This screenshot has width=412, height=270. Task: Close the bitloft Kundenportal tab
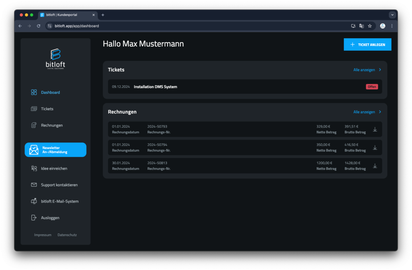click(x=94, y=15)
